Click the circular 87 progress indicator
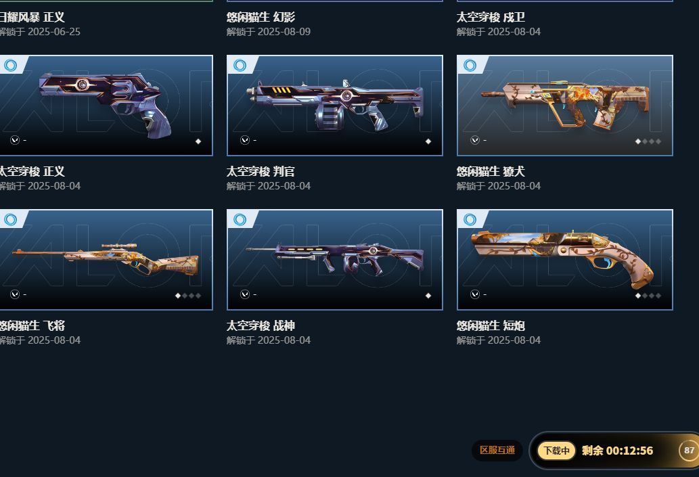The image size is (699, 477). coord(689,450)
